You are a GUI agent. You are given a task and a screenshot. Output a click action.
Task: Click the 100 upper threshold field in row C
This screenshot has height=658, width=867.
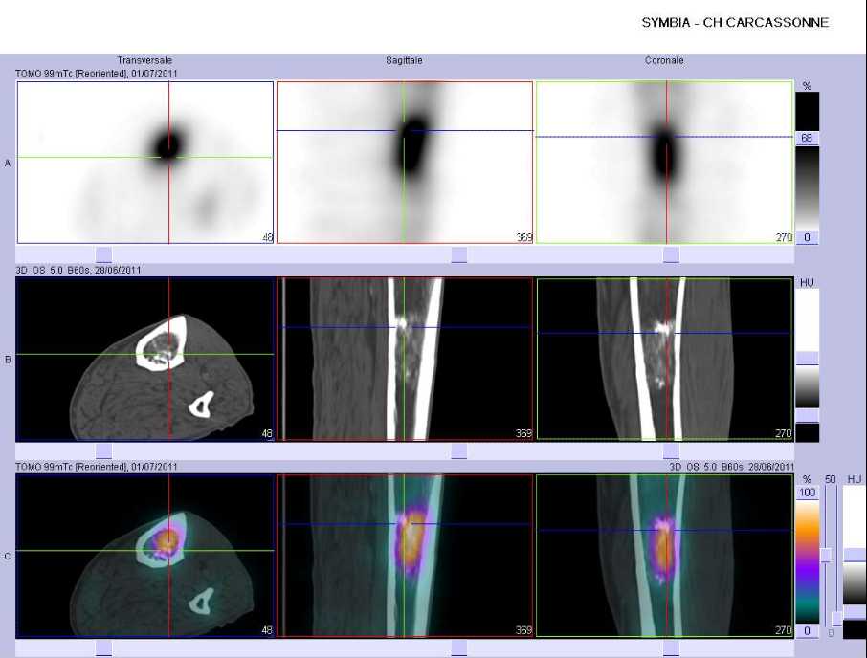(807, 493)
